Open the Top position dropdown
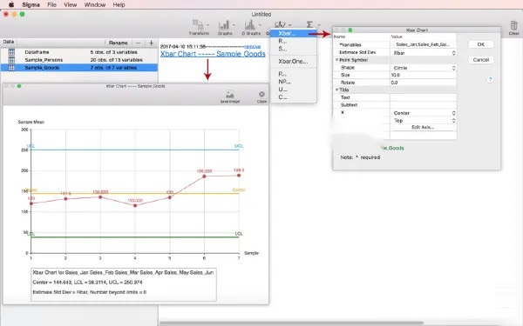This screenshot has height=326, width=523. click(x=424, y=121)
